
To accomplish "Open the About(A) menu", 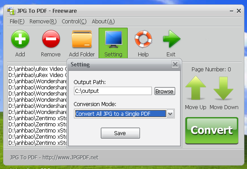I will [x=103, y=22].
